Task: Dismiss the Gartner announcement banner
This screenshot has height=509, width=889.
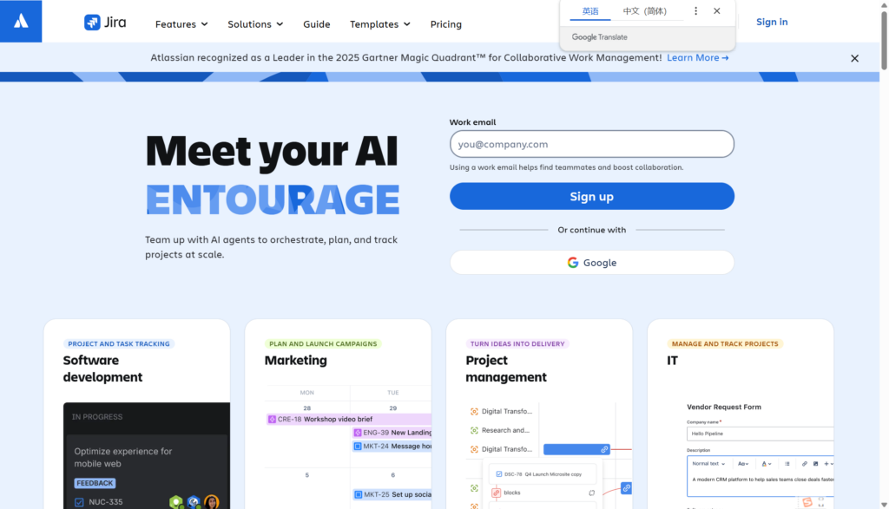Action: [854, 58]
